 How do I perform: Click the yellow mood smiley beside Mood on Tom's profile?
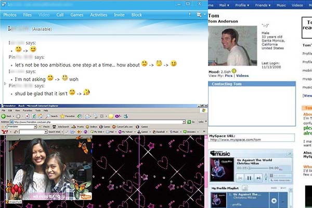[x=234, y=71]
